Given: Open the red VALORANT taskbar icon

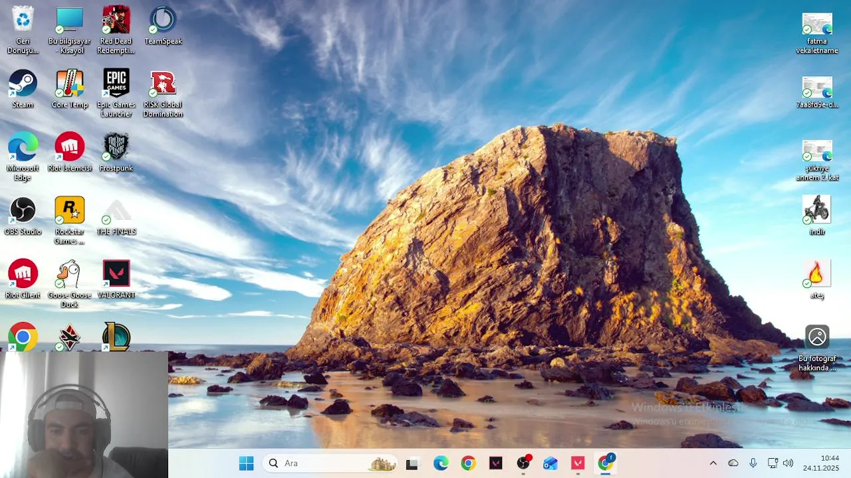Looking at the screenshot, I should click(578, 463).
